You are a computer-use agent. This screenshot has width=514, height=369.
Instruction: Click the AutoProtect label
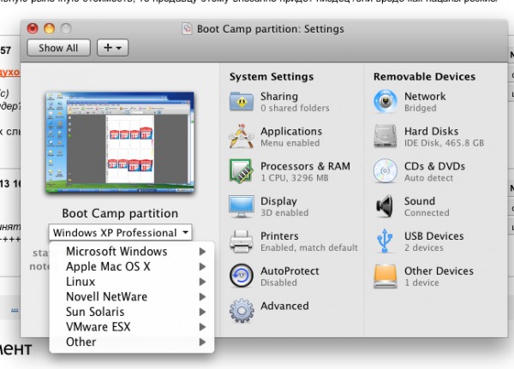point(290,271)
